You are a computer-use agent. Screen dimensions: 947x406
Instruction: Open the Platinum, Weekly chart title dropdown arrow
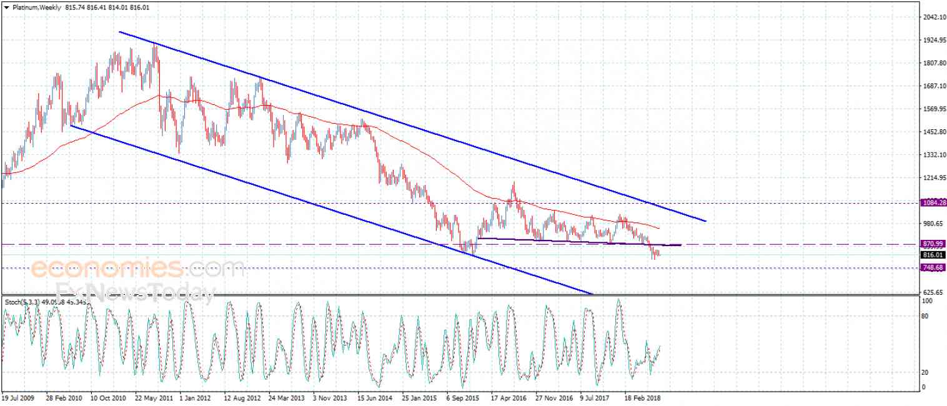[6, 7]
